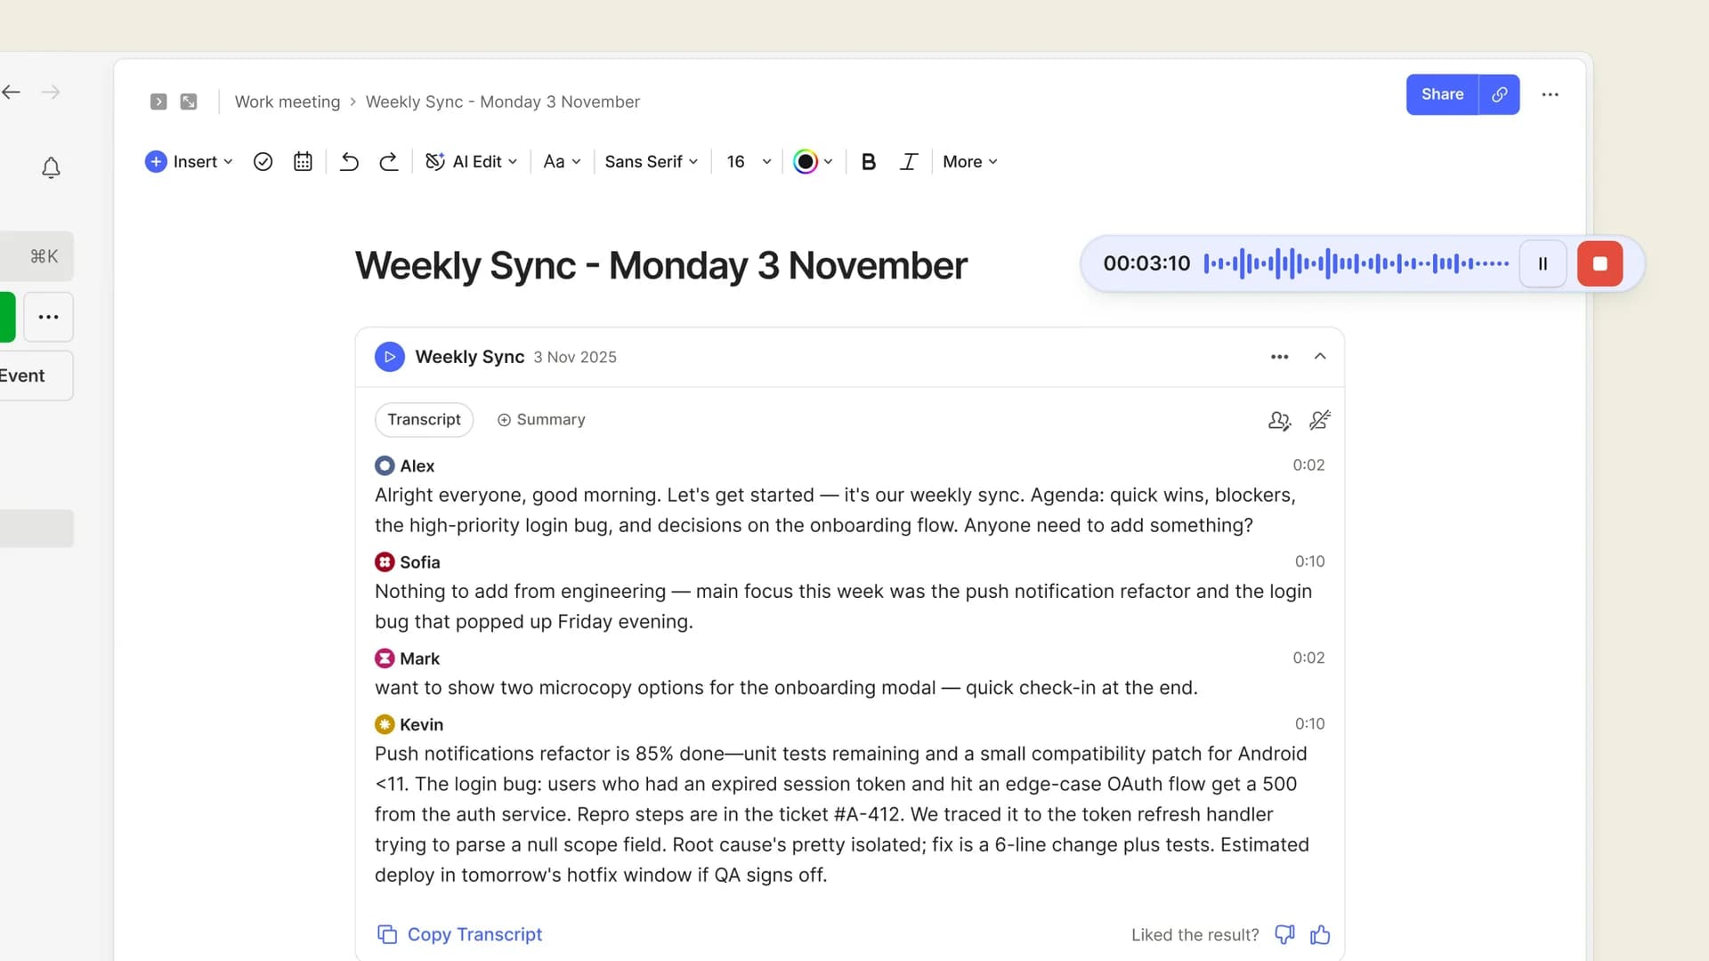Open the text color picker

812,161
